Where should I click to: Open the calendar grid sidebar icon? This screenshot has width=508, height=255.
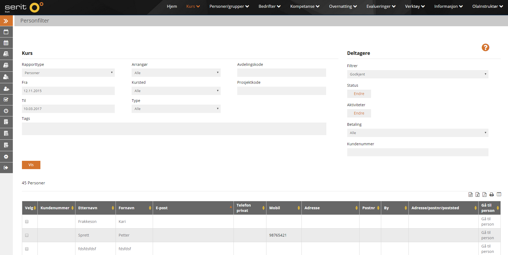coord(6,43)
